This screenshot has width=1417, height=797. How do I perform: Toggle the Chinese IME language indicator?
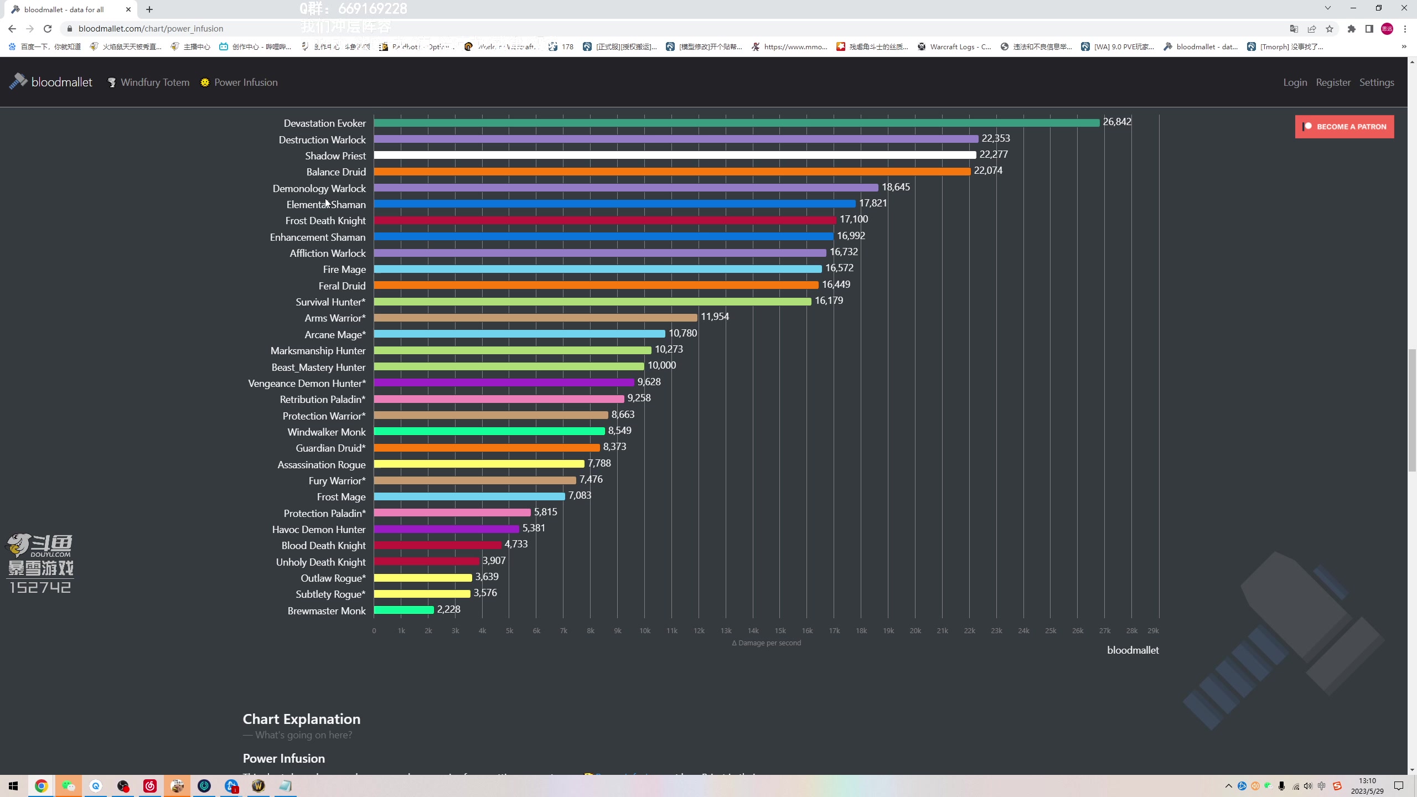click(1322, 786)
